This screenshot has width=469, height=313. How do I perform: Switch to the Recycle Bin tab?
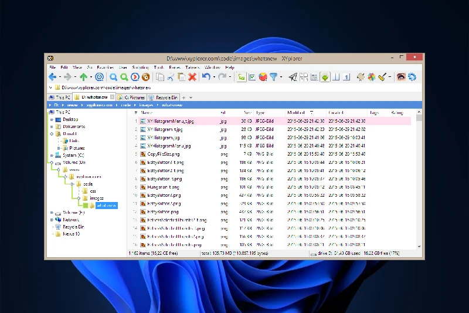164,97
